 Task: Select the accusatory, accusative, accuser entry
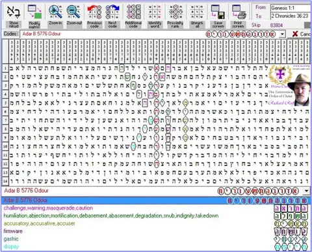[39, 223]
